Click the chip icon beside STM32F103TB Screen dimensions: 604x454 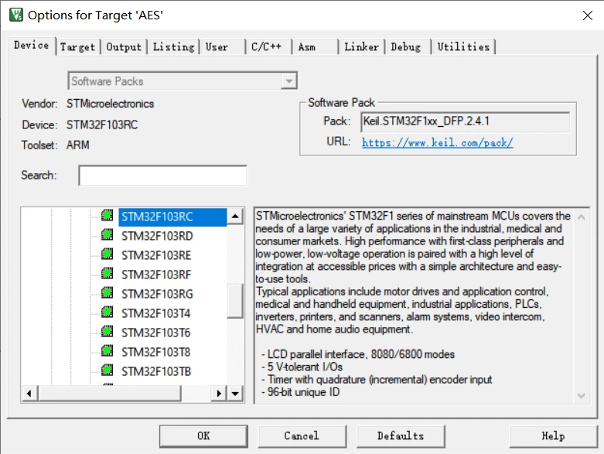point(107,370)
